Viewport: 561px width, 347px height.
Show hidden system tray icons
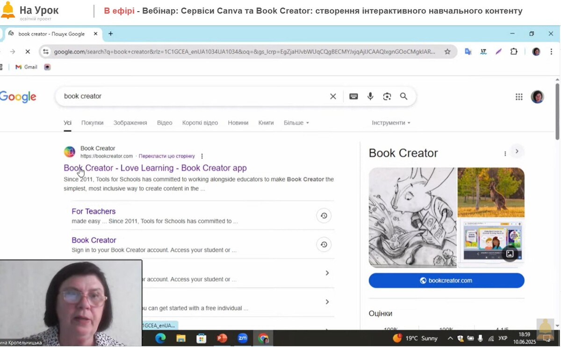pos(450,339)
